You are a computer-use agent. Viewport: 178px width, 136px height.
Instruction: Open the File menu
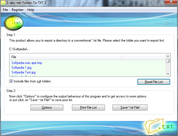(x=5, y=10)
